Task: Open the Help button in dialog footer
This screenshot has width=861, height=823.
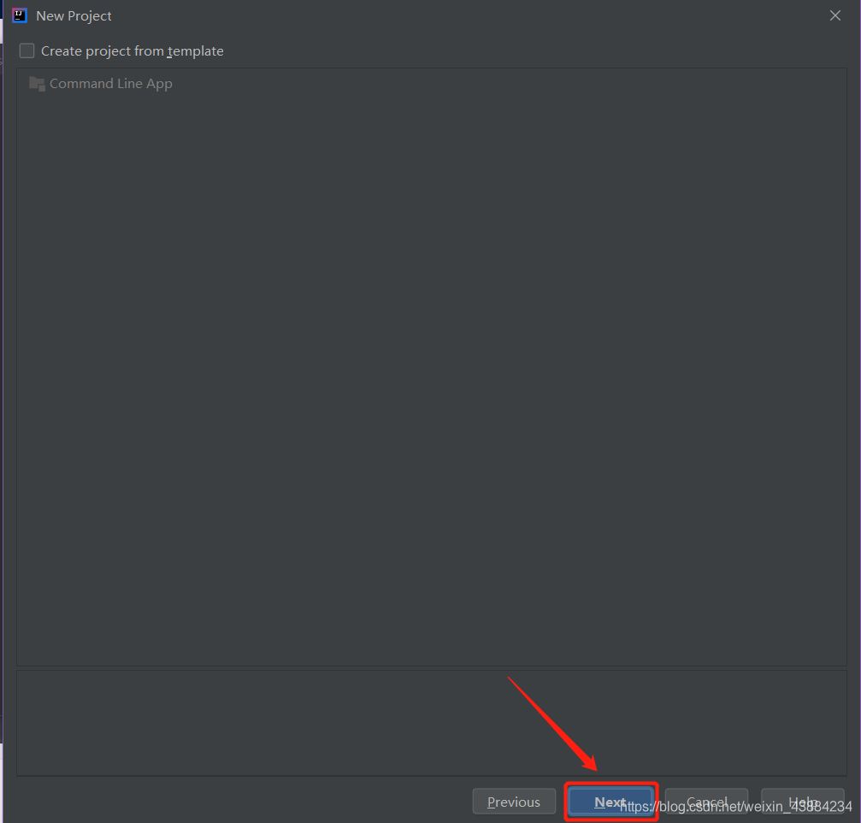Action: pos(802,801)
